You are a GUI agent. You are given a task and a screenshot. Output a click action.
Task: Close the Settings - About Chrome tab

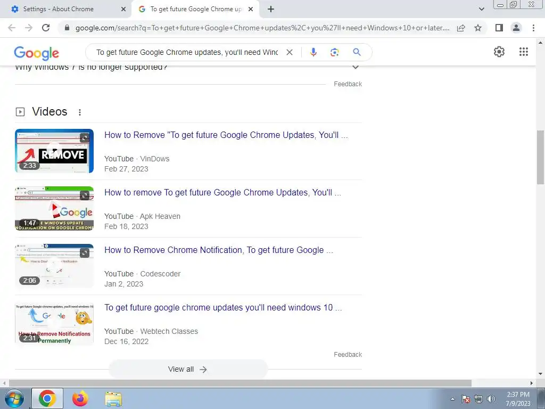coord(123,10)
